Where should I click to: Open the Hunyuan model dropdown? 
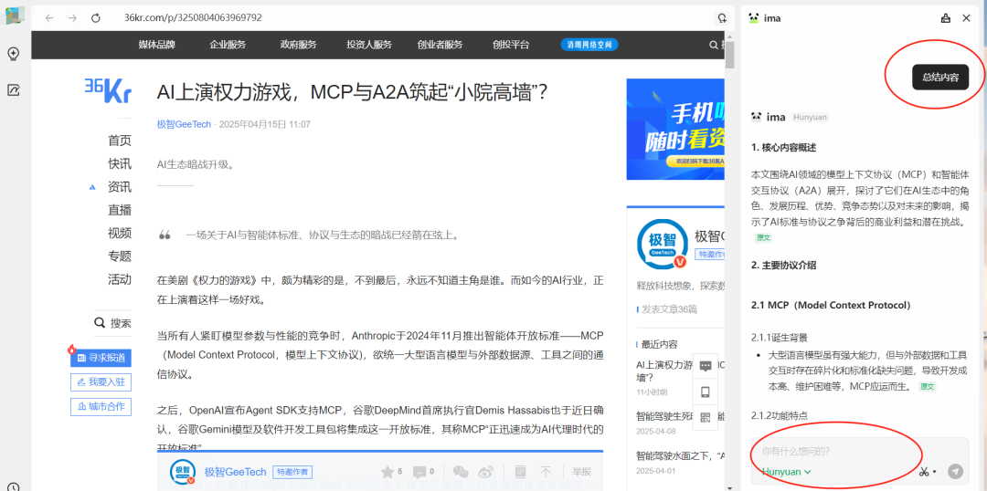pyautogui.click(x=786, y=472)
